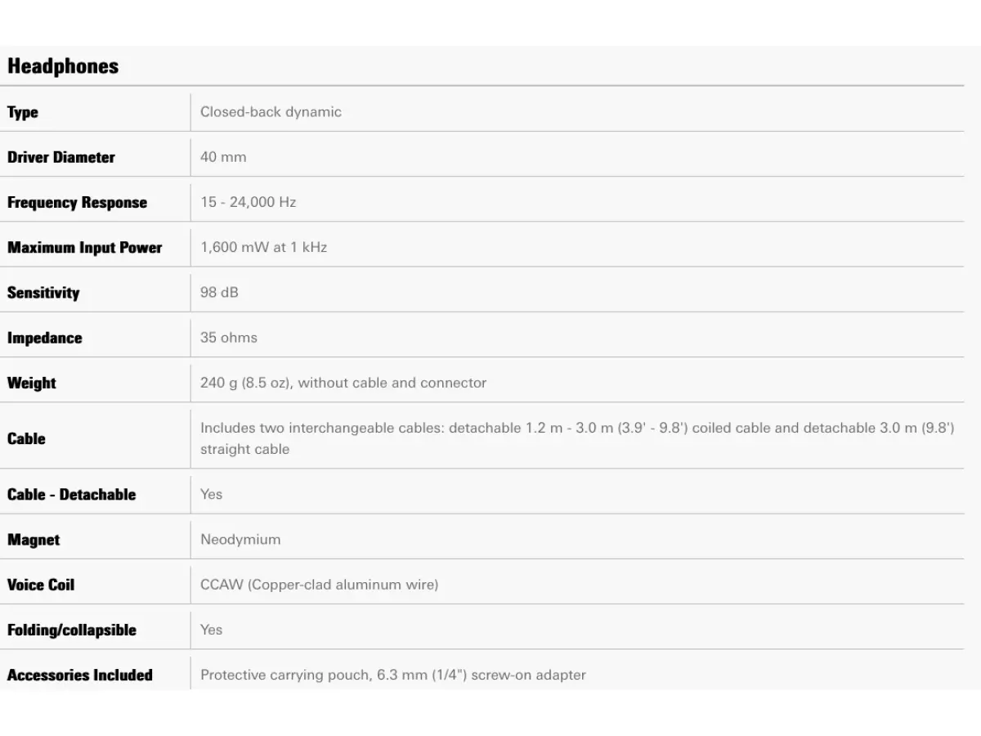
Task: Select the Folding/collapsible label
Action: (x=72, y=631)
